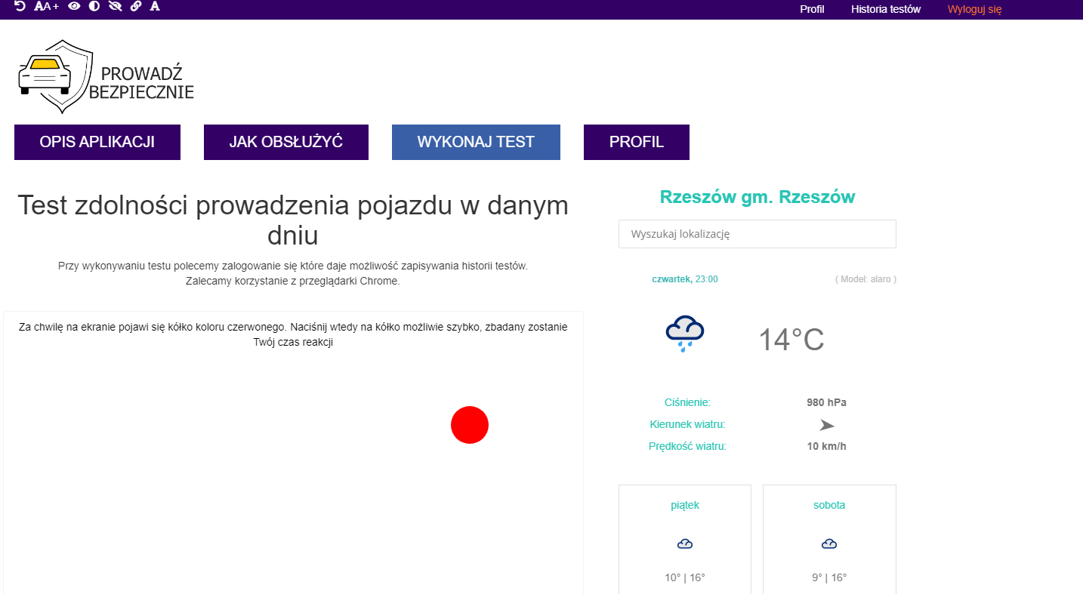Open the OPIS APLIKACJI tab
This screenshot has height=594, width=1083.
click(x=97, y=142)
